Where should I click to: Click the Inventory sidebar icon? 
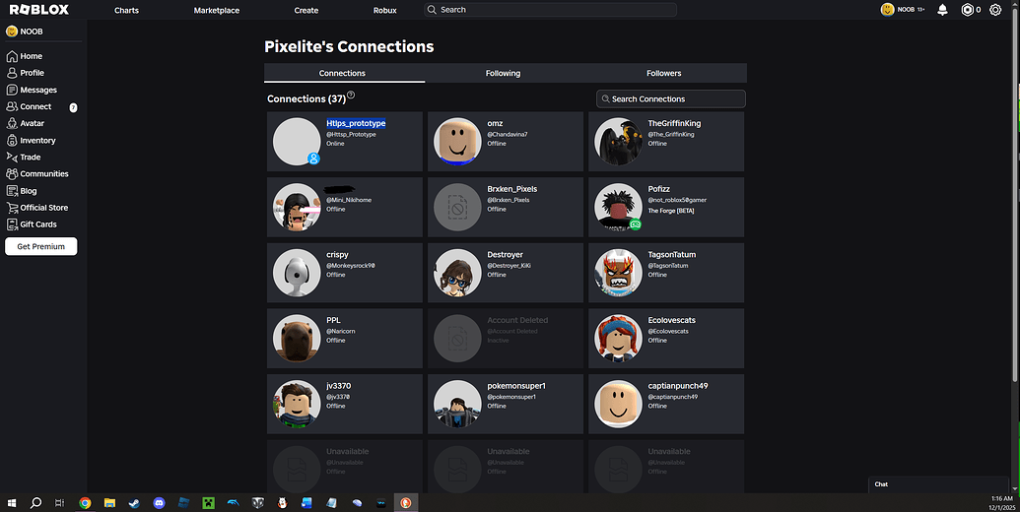[x=12, y=141]
